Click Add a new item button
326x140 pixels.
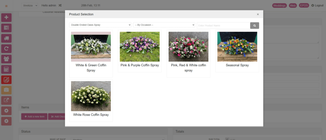[x=34, y=116]
